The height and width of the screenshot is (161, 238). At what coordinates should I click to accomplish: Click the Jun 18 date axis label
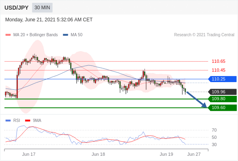click(x=98, y=154)
